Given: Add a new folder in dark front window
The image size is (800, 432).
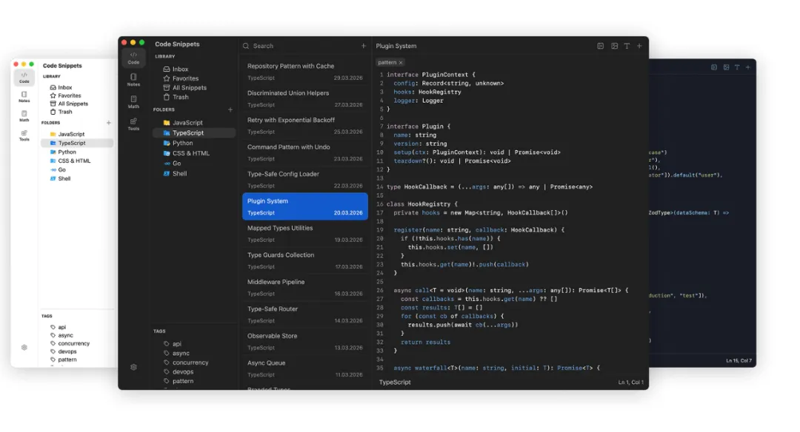Looking at the screenshot, I should tap(230, 109).
